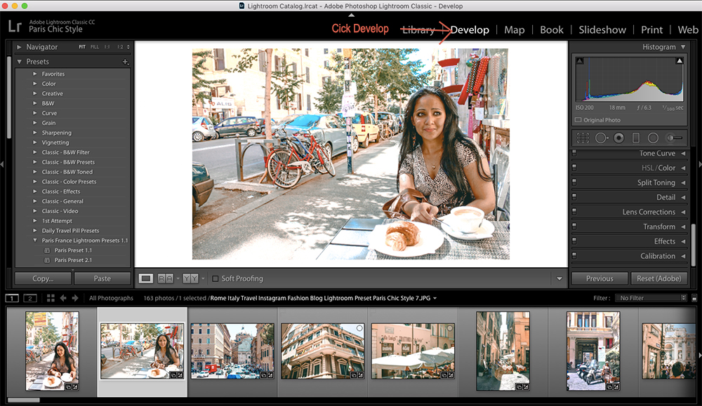Screen dimensions: 702x406
Task: Toggle Split Toning panel on/off switch
Action: (x=574, y=182)
